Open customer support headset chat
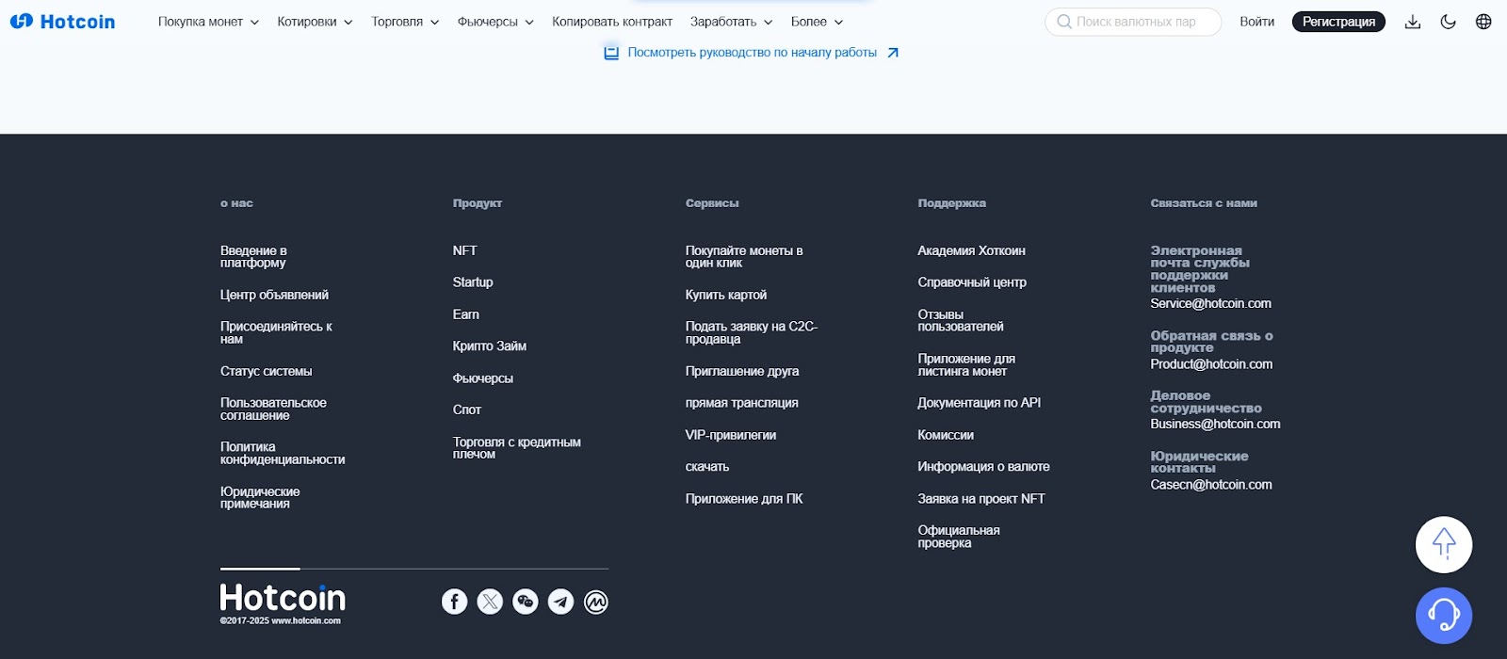The width and height of the screenshot is (1507, 659). 1444,616
